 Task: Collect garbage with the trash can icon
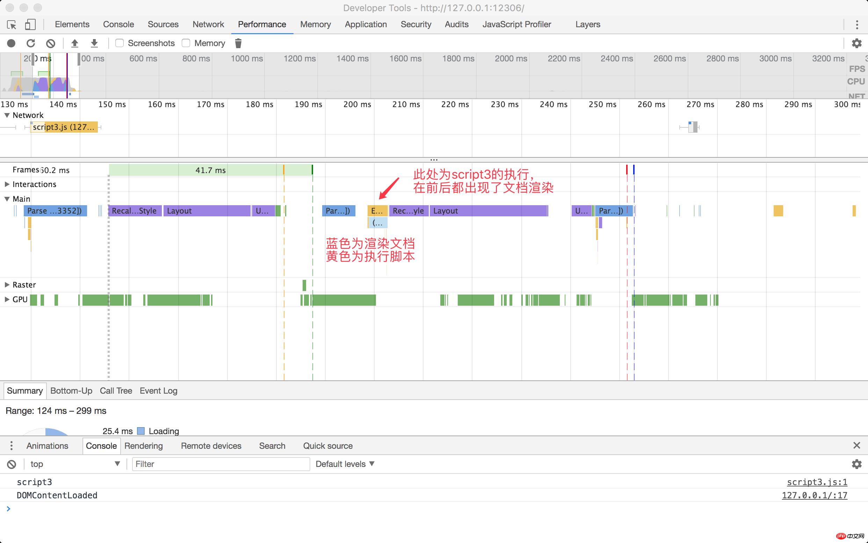click(238, 44)
